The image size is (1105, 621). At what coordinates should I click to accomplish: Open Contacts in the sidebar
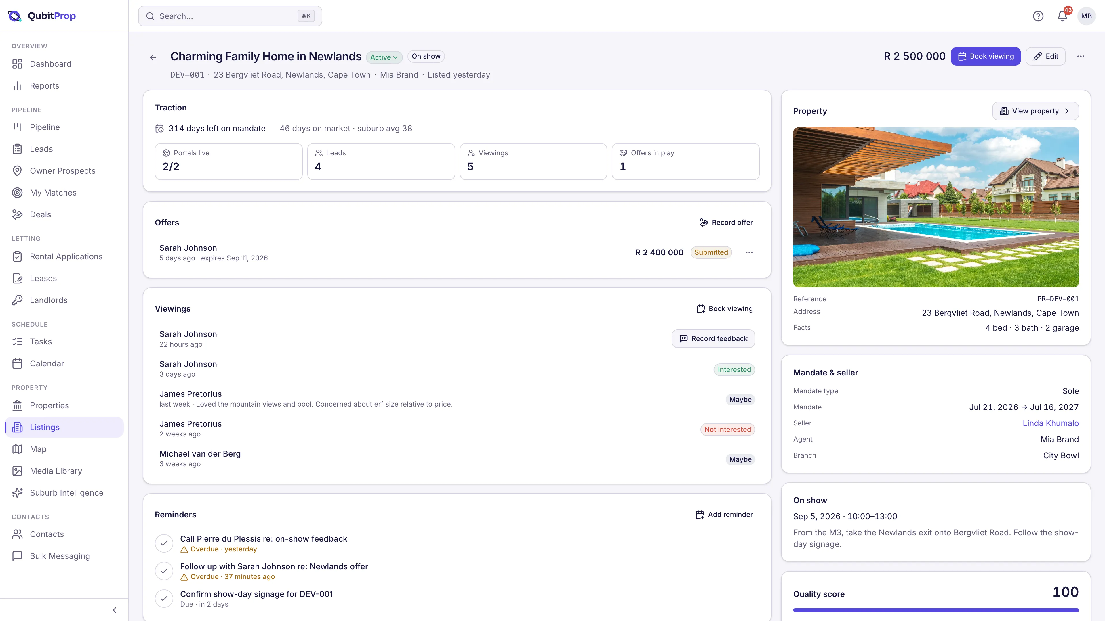pyautogui.click(x=64, y=534)
